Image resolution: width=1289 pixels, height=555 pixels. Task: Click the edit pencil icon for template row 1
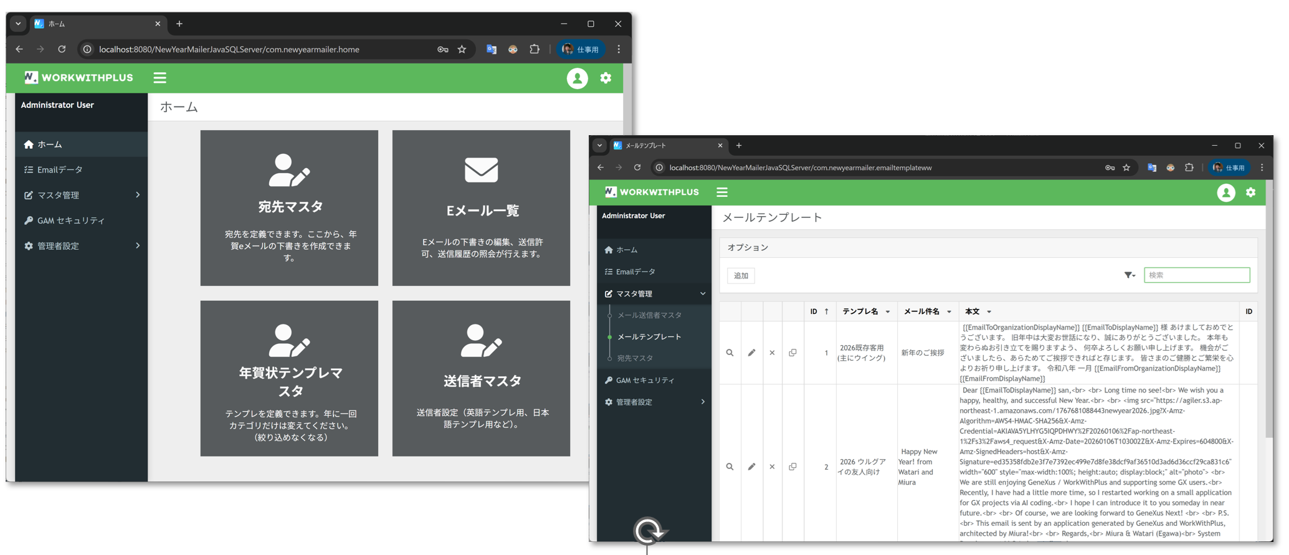[751, 353]
